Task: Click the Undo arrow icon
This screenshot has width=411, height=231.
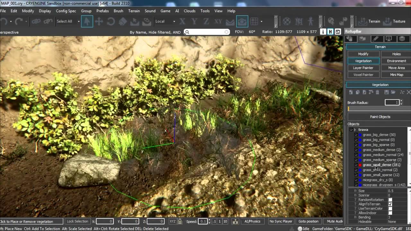Action: tap(3, 21)
